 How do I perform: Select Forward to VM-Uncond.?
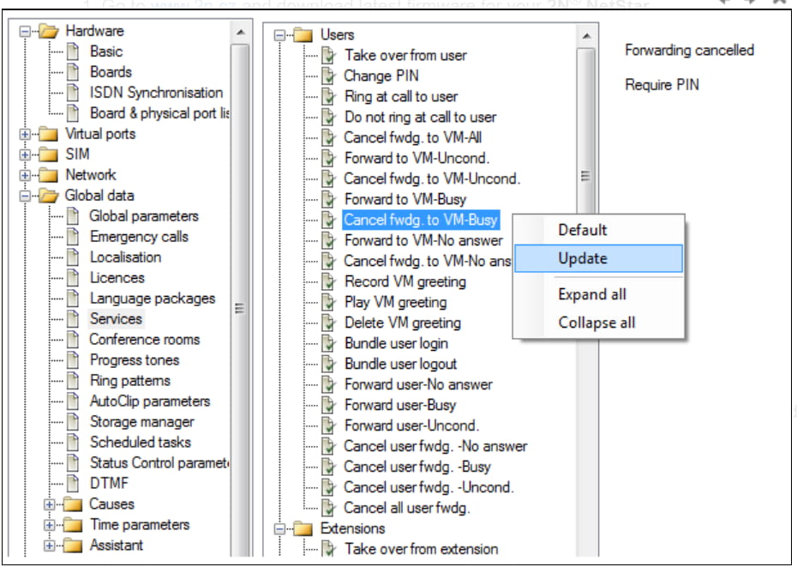(416, 159)
